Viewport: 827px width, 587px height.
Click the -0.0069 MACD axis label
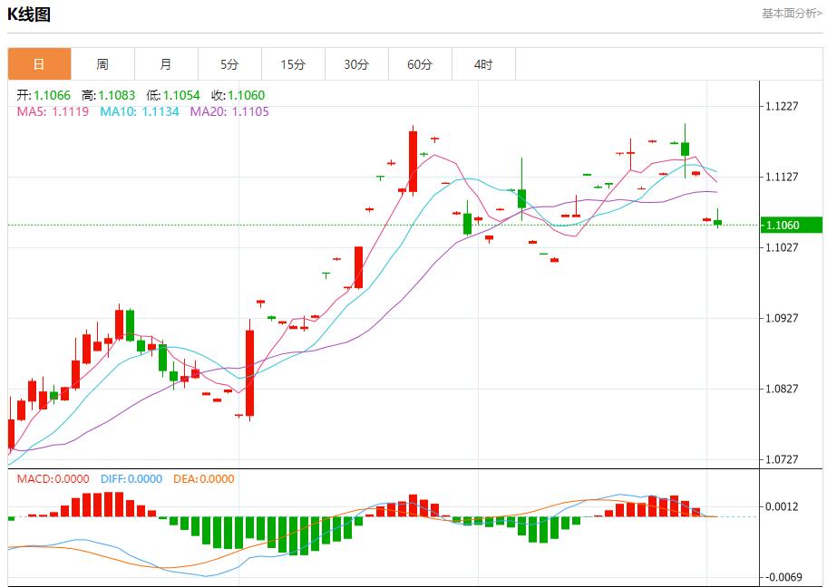[x=782, y=577]
